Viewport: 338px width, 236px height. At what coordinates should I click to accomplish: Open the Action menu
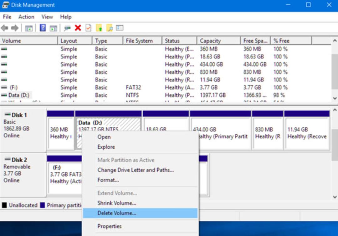pyautogui.click(x=26, y=17)
